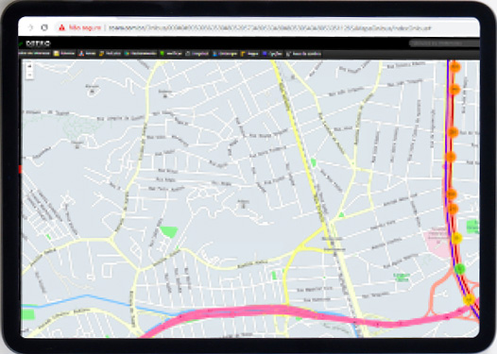This screenshot has width=497, height=354.
Task: Click the search field in black header
Action: click(x=444, y=43)
